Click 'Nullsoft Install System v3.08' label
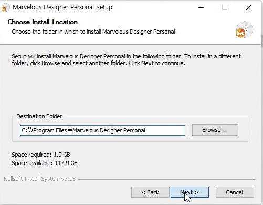263x205 pixels. pyautogui.click(x=40, y=179)
